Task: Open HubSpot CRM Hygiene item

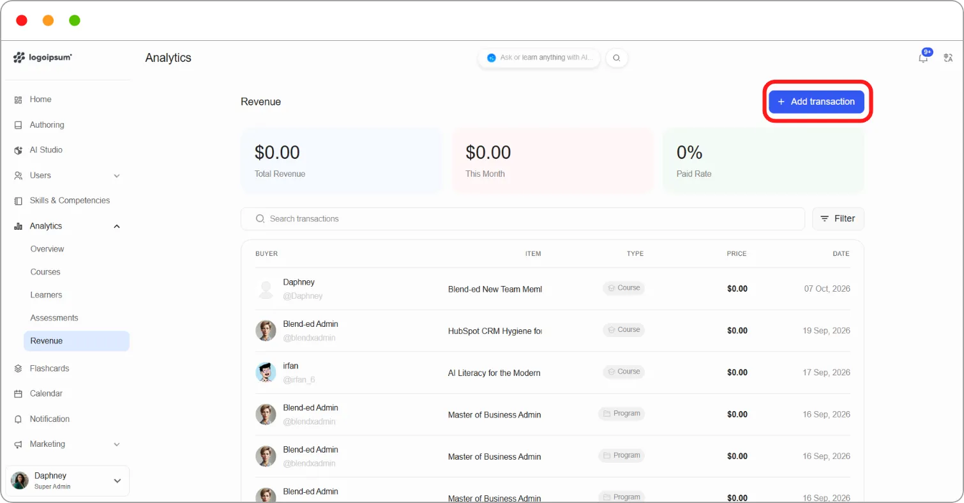Action: coord(495,331)
